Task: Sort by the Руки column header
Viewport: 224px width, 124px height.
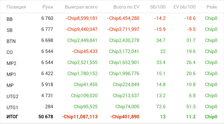Action: tap(48, 7)
